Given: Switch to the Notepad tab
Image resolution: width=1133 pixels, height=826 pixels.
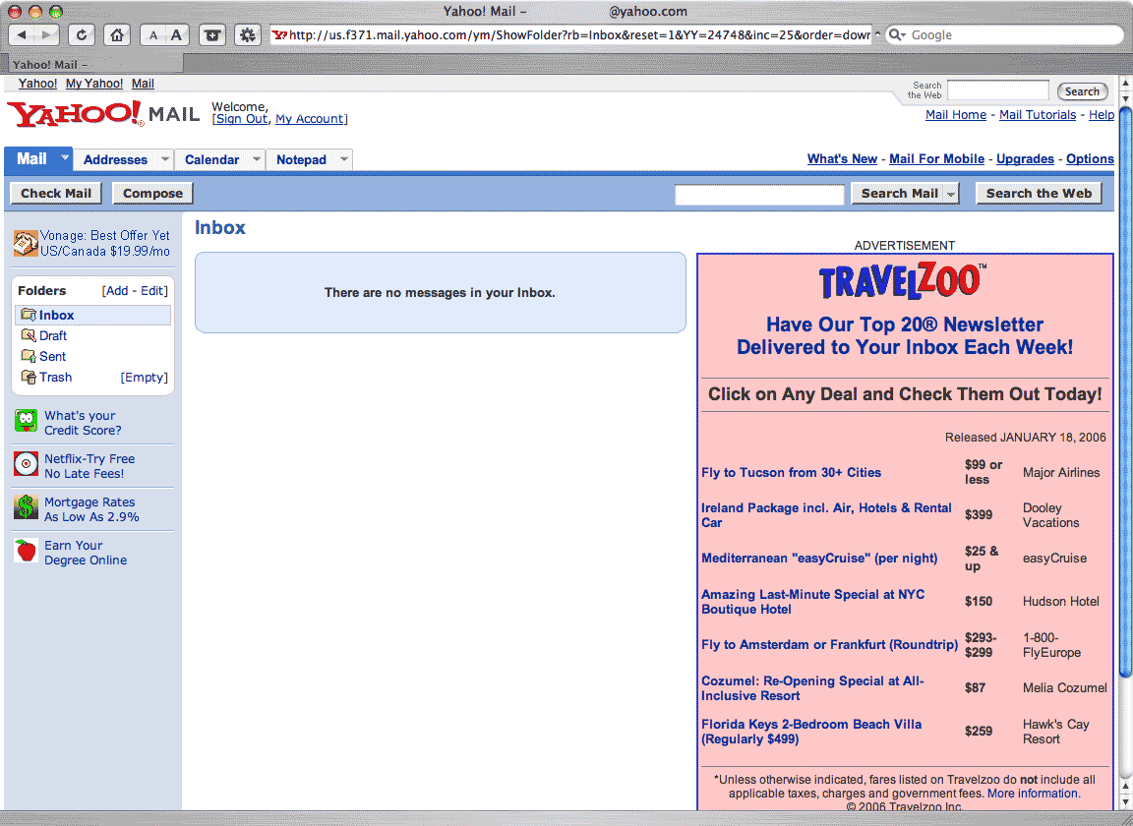Looking at the screenshot, I should [301, 159].
